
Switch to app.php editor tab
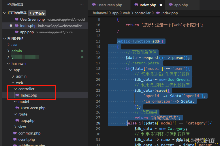pyautogui.click(x=182, y=5)
